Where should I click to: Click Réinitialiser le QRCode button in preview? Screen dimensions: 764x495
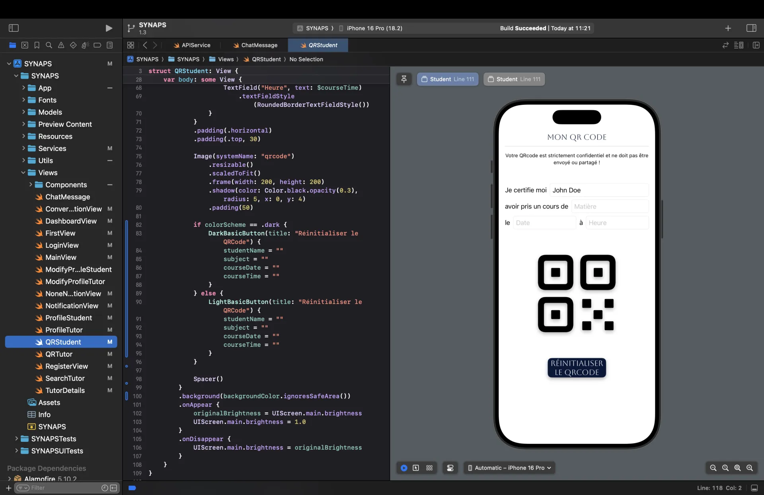[x=577, y=367]
